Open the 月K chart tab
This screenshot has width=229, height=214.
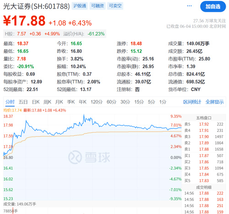(x=59, y=102)
